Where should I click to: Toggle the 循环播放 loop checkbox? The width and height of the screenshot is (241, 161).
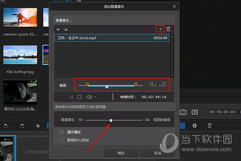click(62, 132)
